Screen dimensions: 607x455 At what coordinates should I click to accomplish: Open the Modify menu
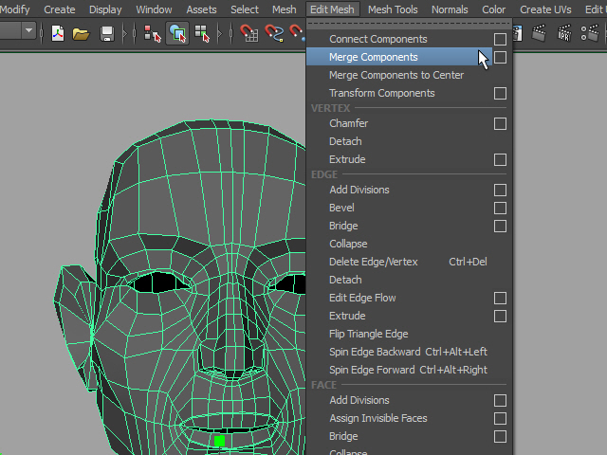pyautogui.click(x=15, y=9)
